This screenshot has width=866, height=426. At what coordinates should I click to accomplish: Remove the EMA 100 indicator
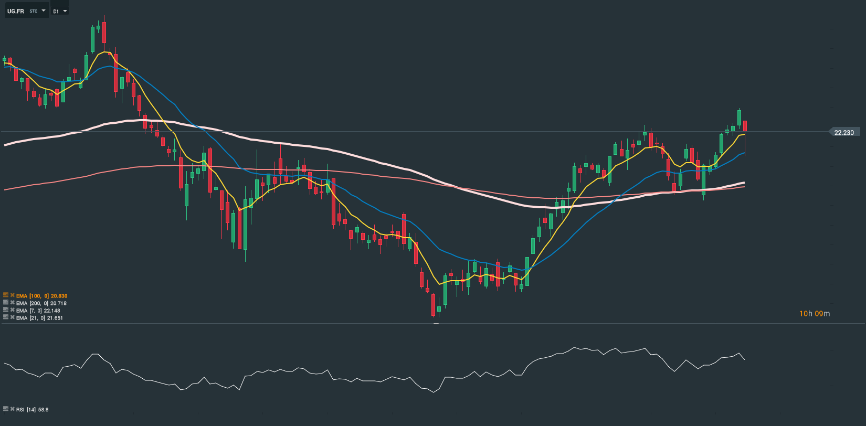(12, 295)
